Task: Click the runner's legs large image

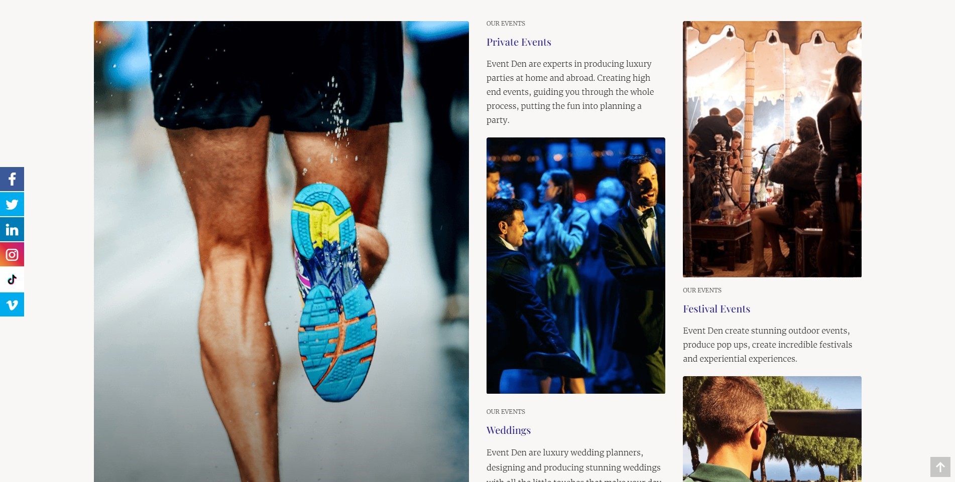Action: tap(281, 251)
